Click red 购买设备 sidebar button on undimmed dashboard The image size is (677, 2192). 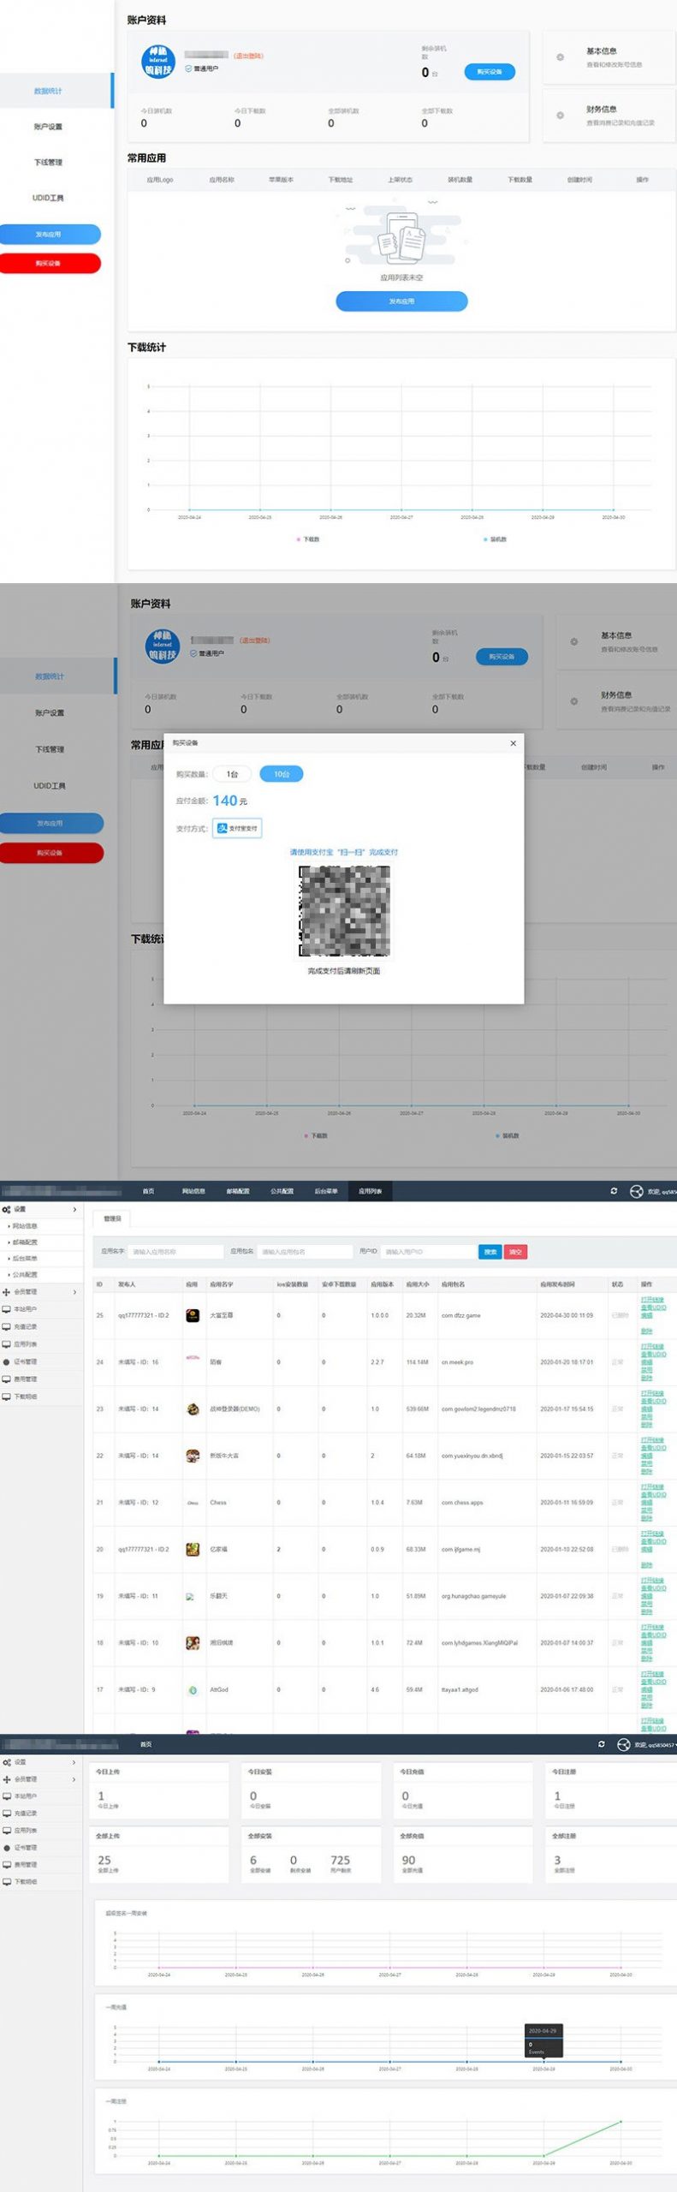[50, 263]
